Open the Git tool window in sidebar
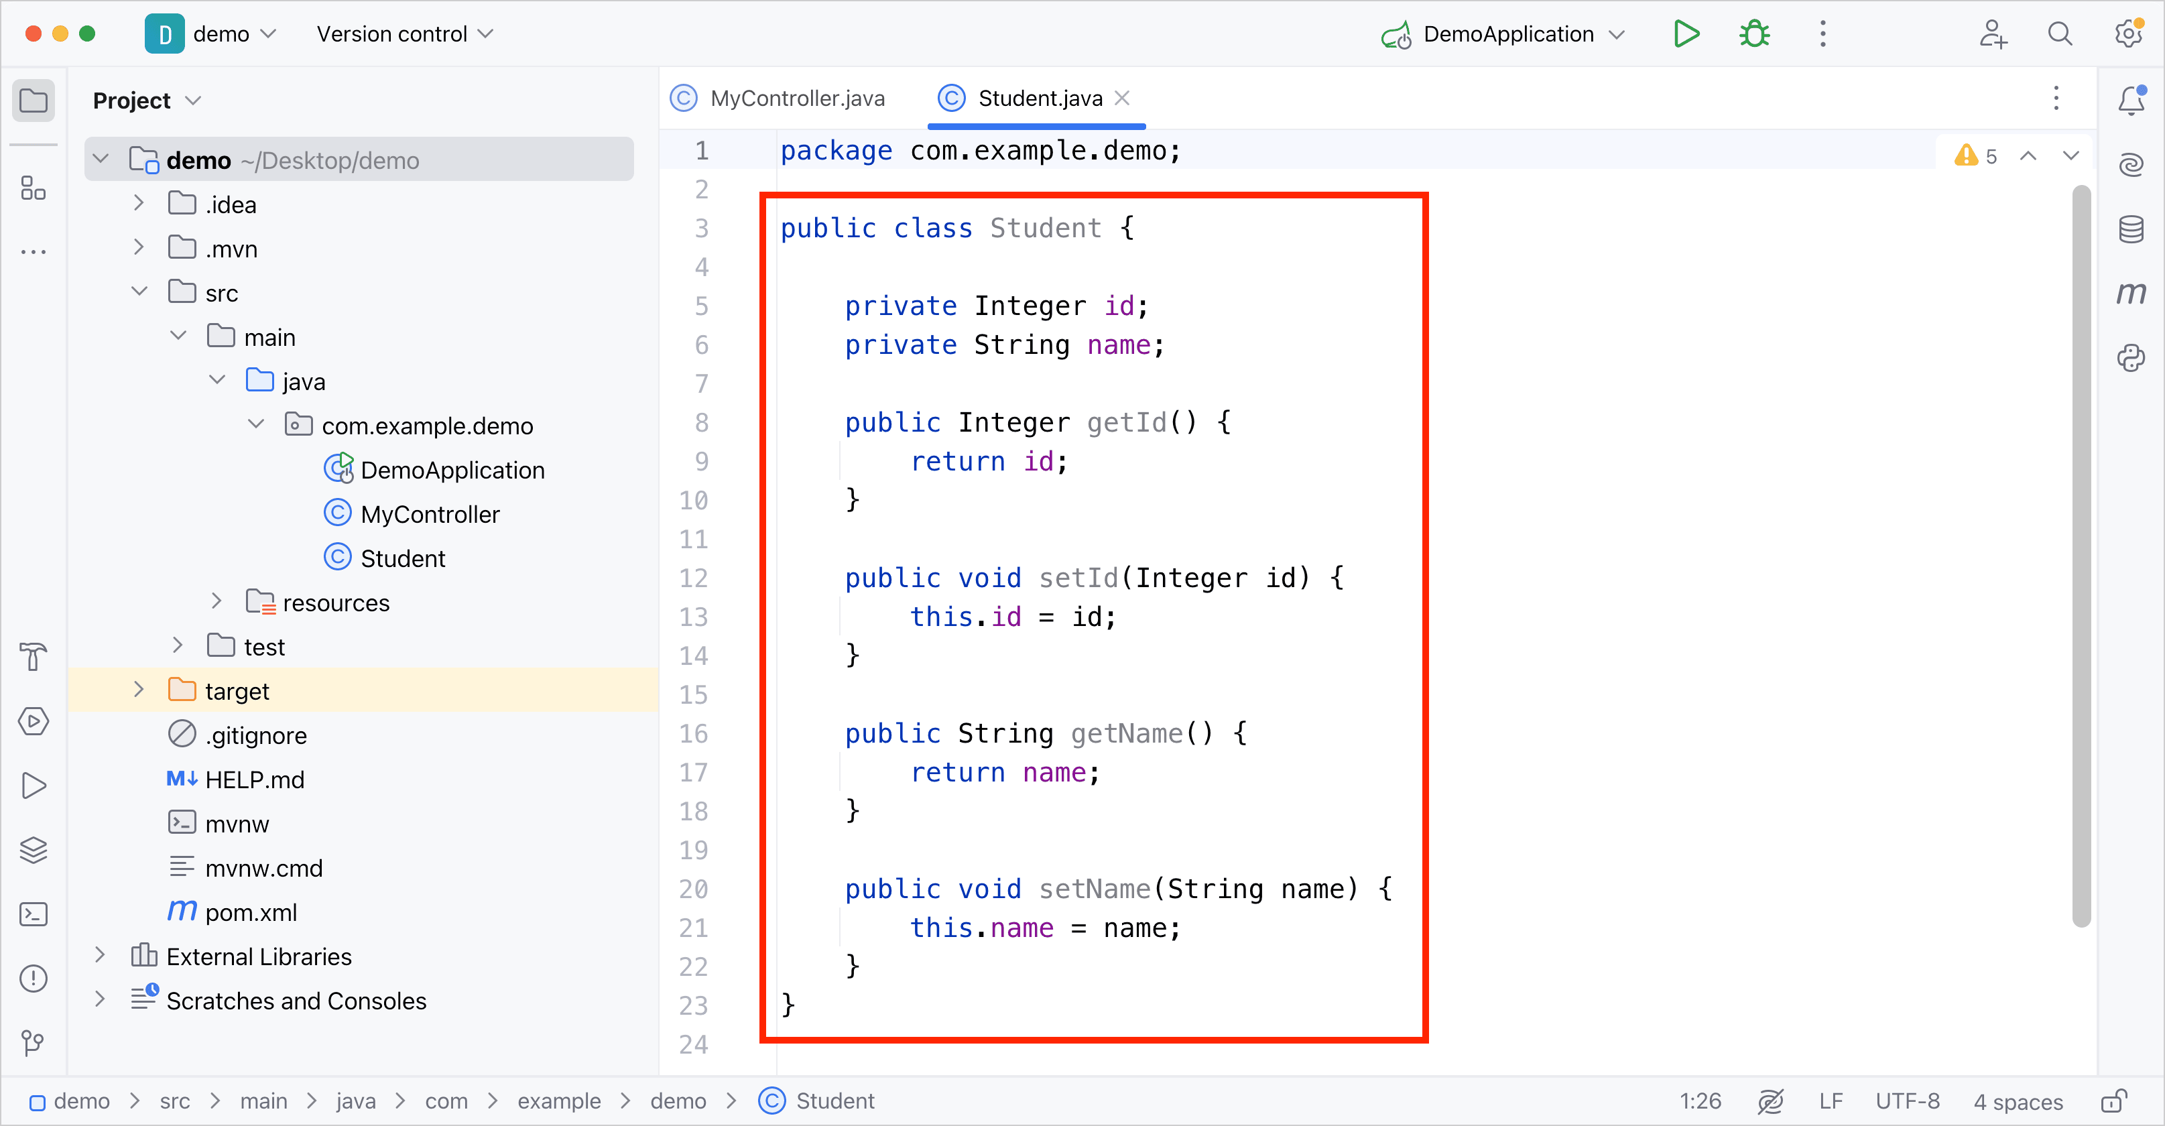Screen dimensions: 2165x1126 tap(34, 1043)
